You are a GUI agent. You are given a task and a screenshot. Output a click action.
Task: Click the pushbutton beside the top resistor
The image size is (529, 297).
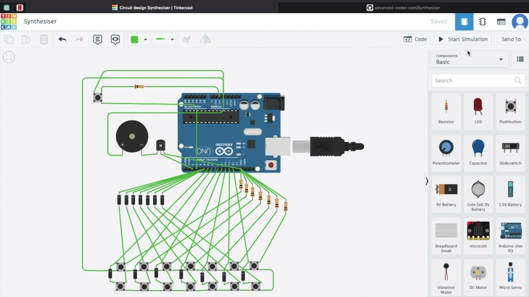[x=98, y=98]
